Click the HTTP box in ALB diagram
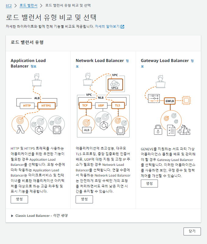 click(x=27, y=106)
